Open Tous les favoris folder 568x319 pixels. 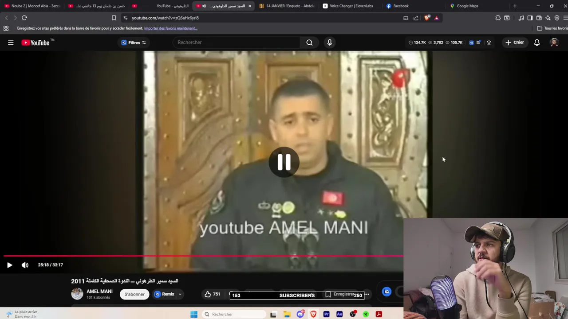tap(552, 28)
